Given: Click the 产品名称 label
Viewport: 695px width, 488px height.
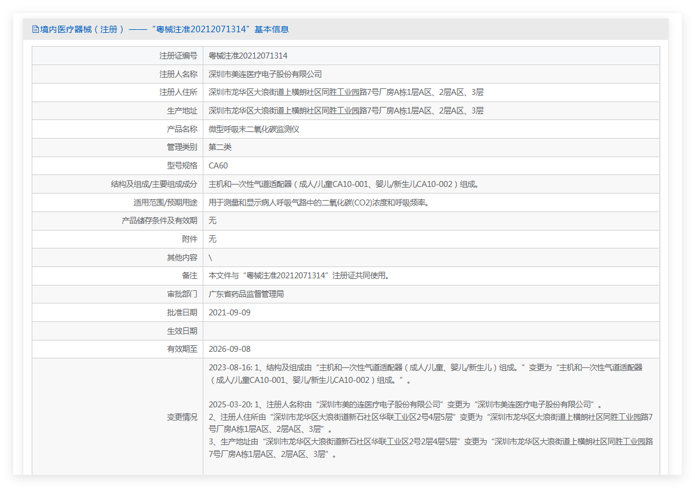Looking at the screenshot, I should 182,129.
